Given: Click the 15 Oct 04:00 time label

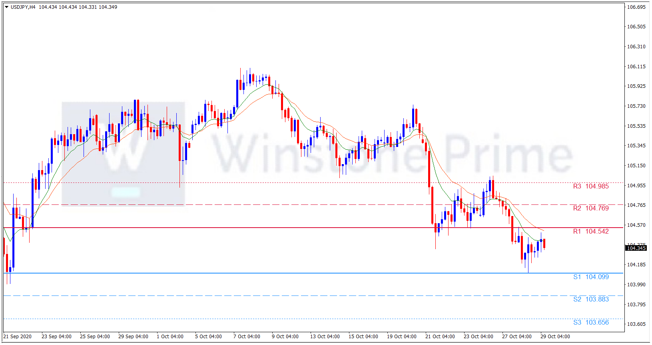Looking at the screenshot, I should [x=363, y=337].
